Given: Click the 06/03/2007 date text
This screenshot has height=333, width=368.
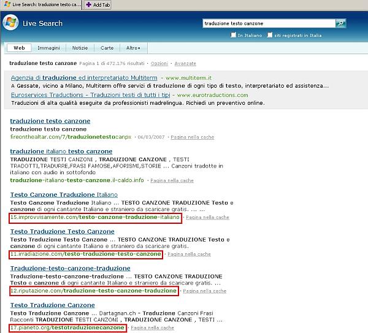Looking at the screenshot, I should [151, 137].
